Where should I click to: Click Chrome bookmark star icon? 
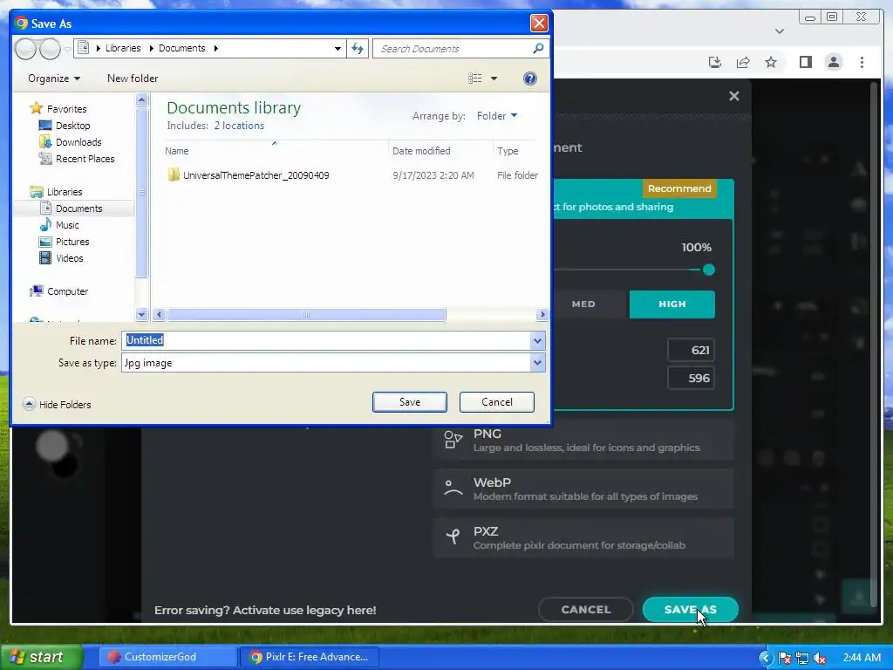(x=771, y=62)
